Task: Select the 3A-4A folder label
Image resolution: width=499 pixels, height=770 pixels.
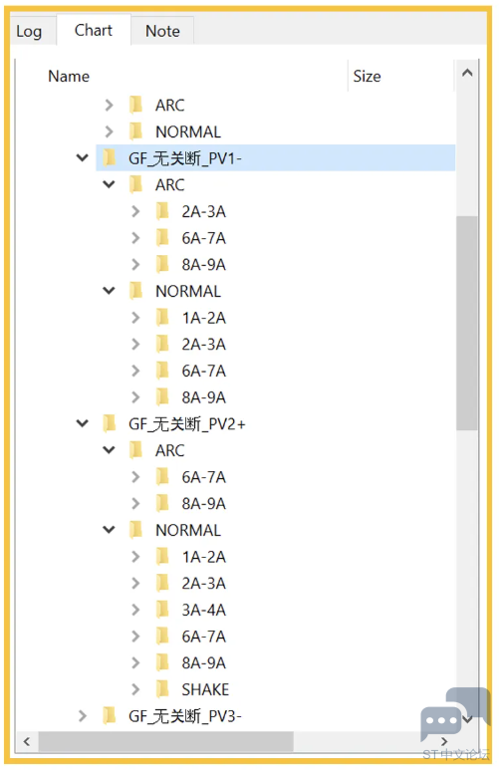Action: pyautogui.click(x=204, y=610)
